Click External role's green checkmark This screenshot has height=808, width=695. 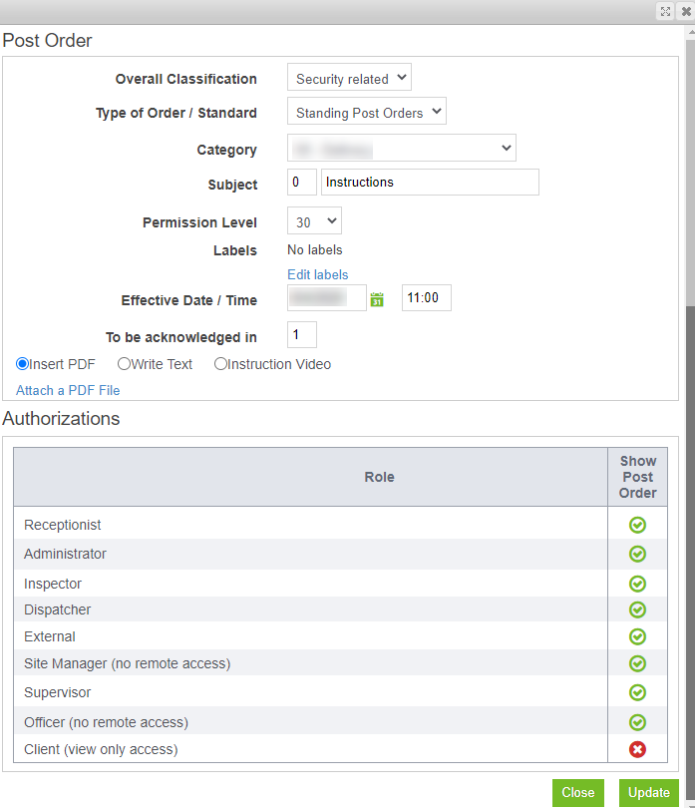point(637,636)
